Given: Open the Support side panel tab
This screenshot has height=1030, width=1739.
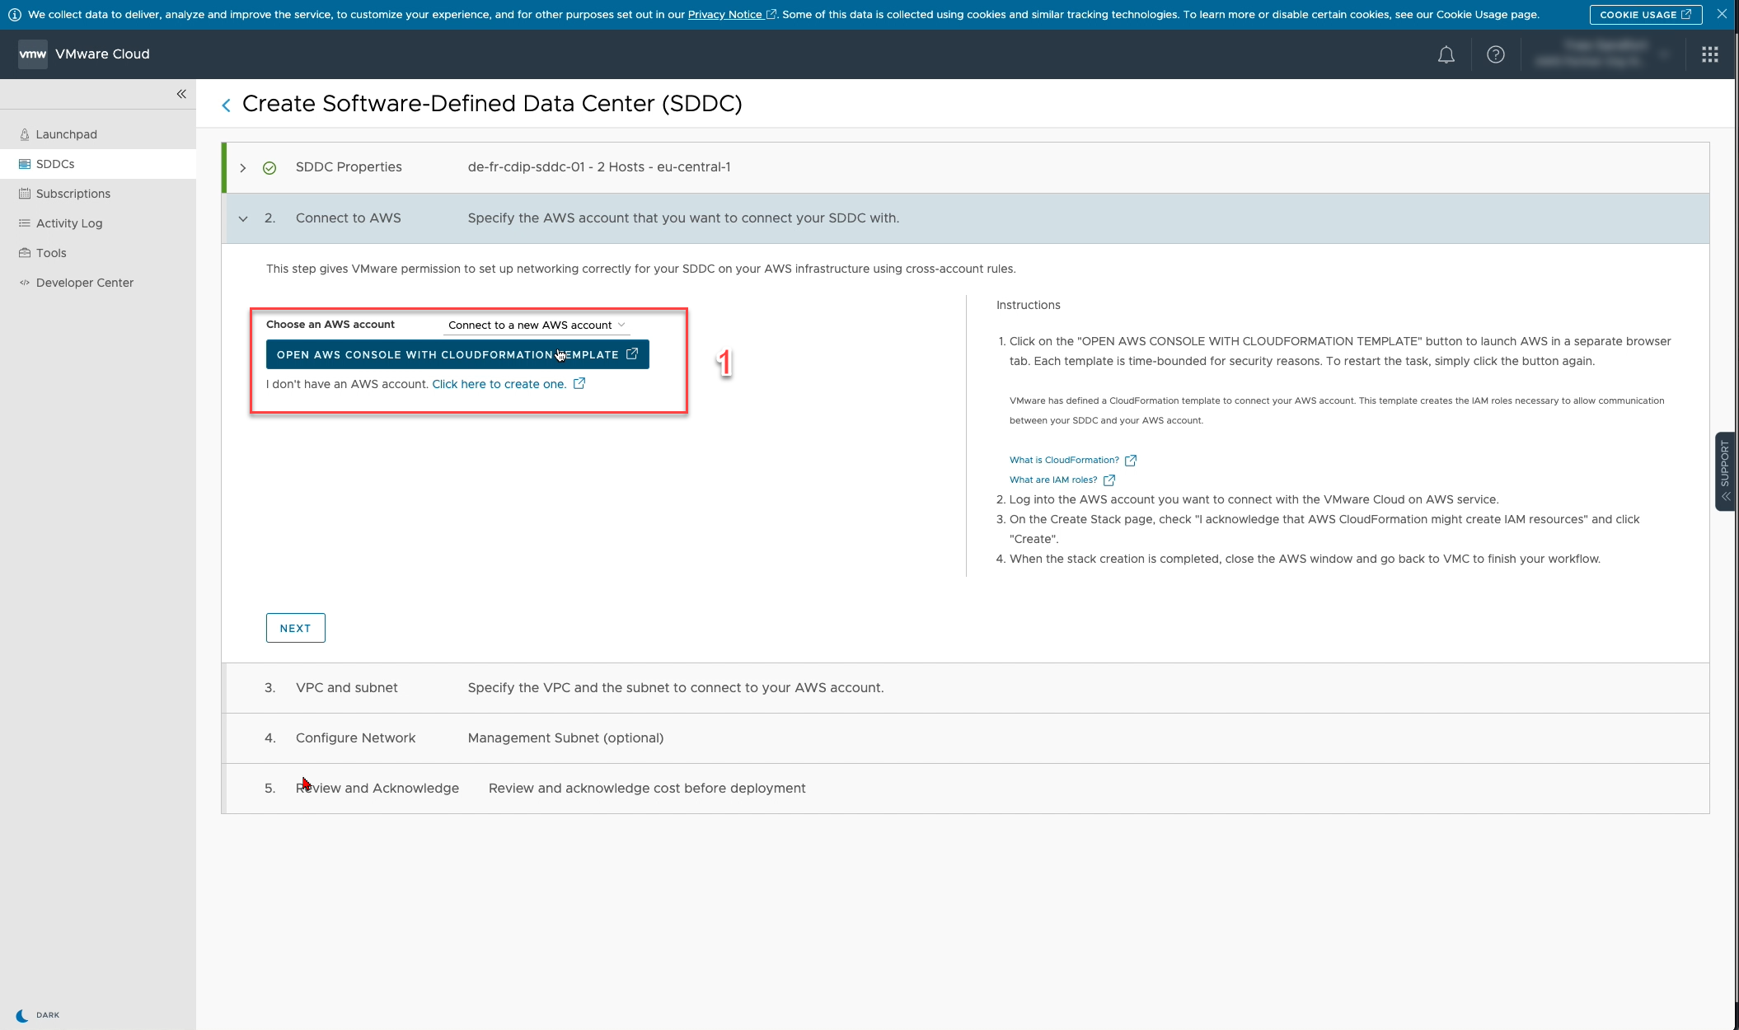Looking at the screenshot, I should pyautogui.click(x=1725, y=471).
